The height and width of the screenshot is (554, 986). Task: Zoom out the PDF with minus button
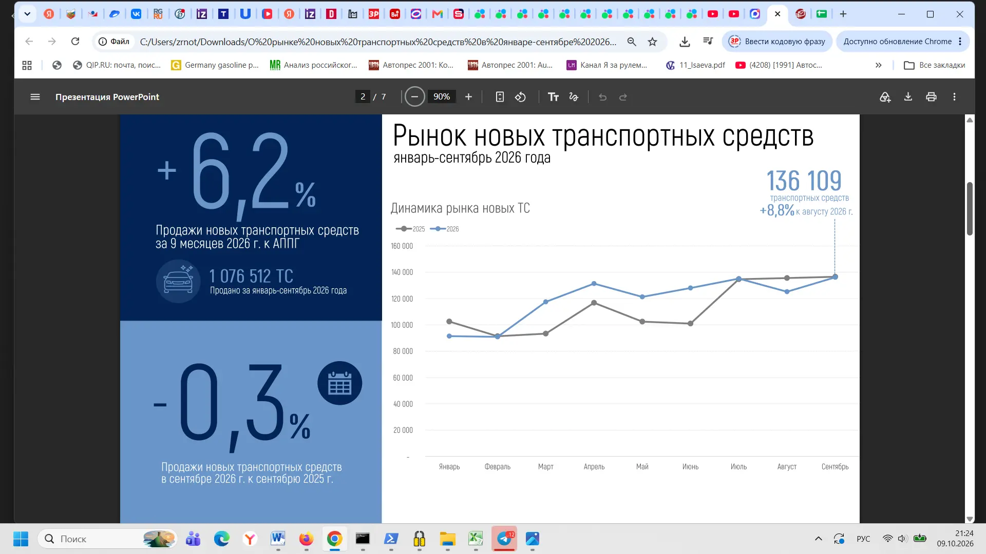414,97
